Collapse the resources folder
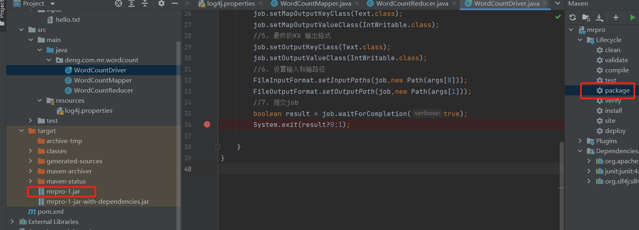Screen dimensions: 639x230 pos(40,101)
